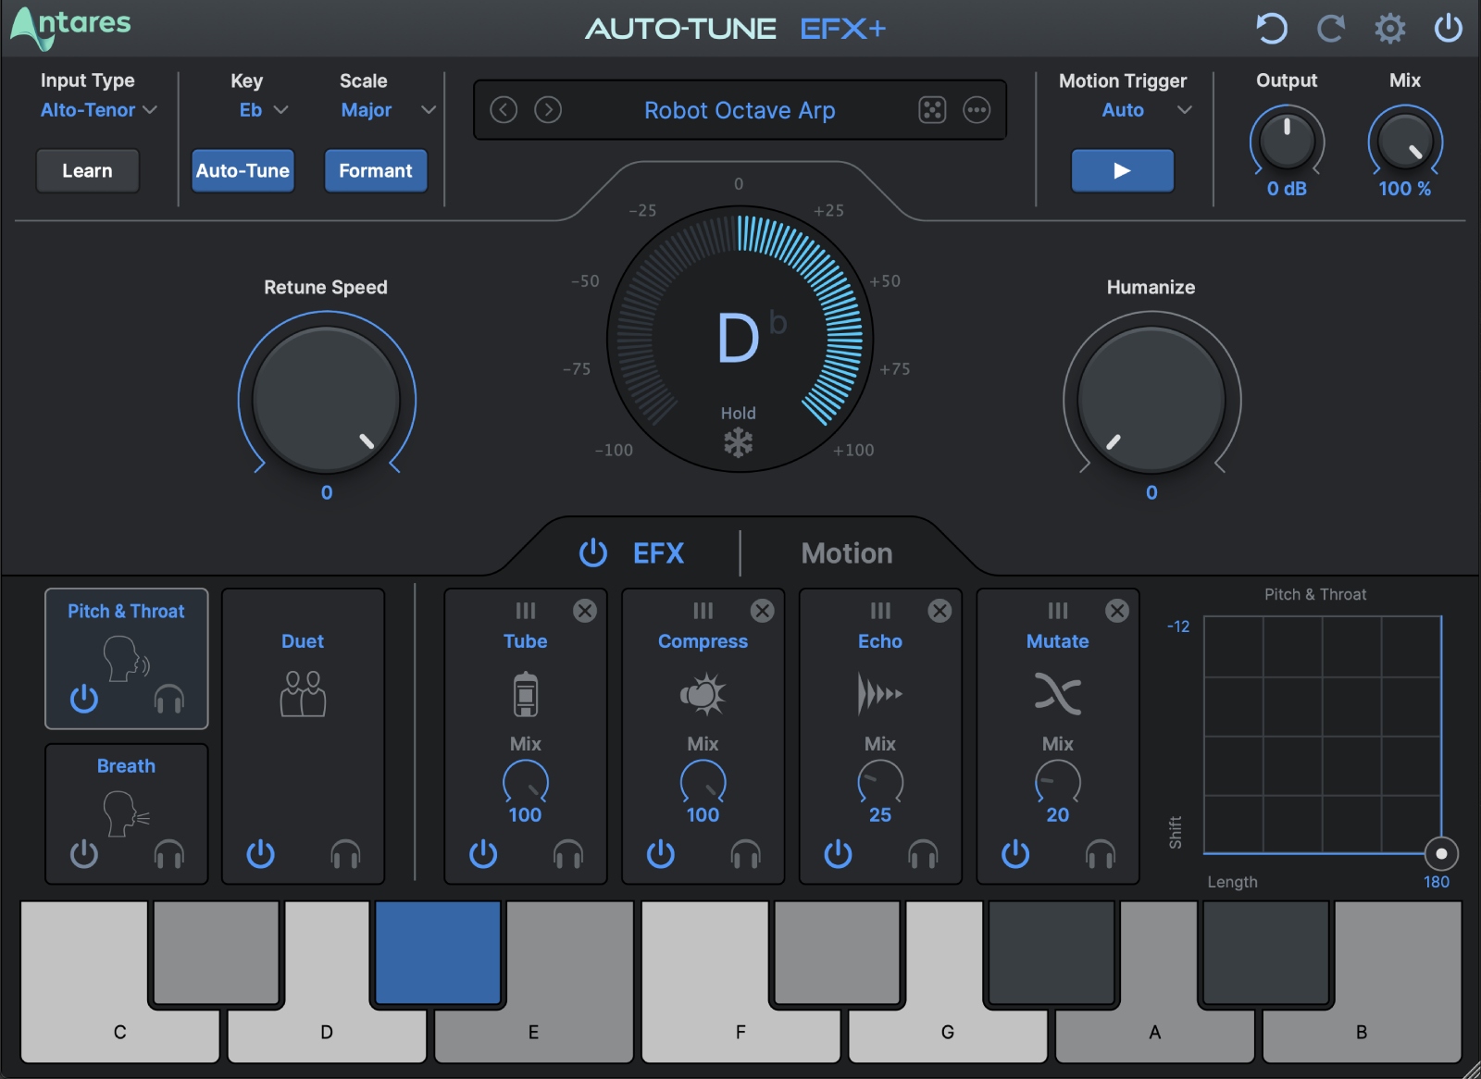Screen dimensions: 1481x1079
Task: Open the Key selection dropdown
Action: [x=260, y=109]
